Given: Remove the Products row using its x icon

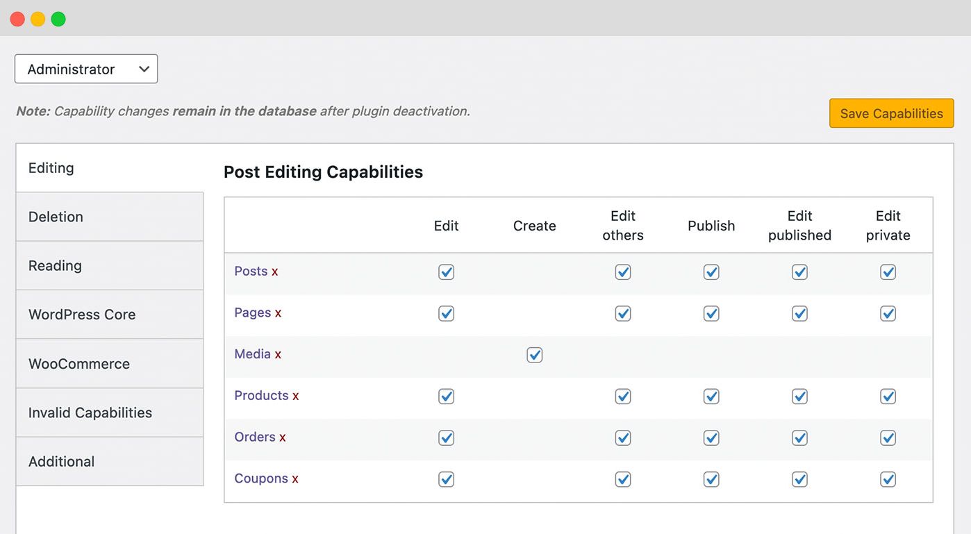Looking at the screenshot, I should tap(296, 396).
